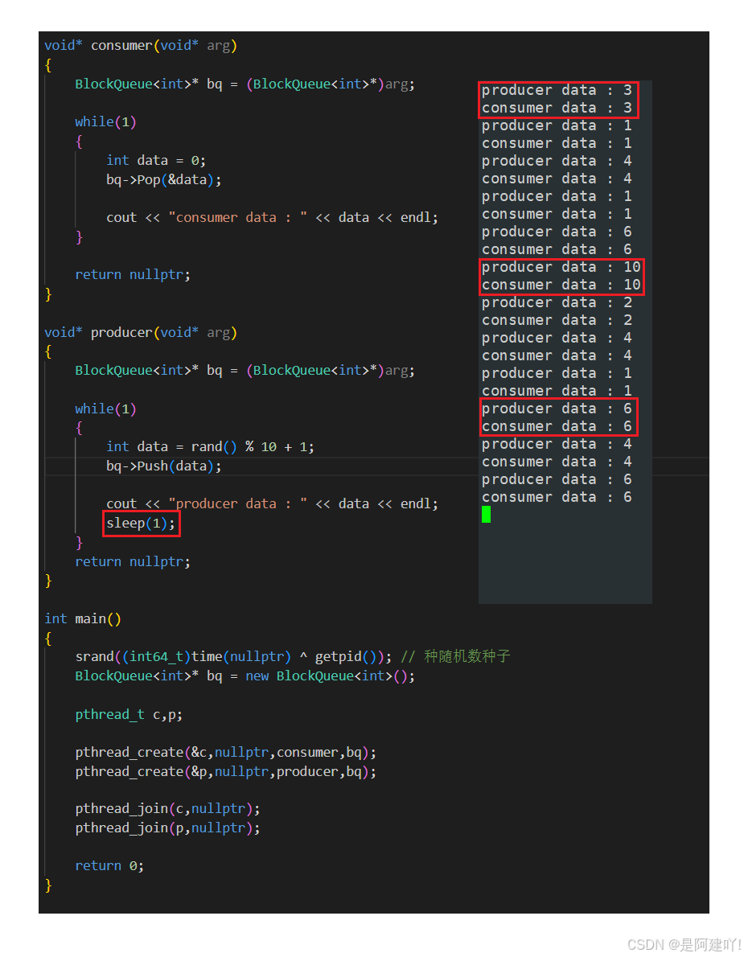Click terminal output 'producer data : 3'

pos(557,90)
